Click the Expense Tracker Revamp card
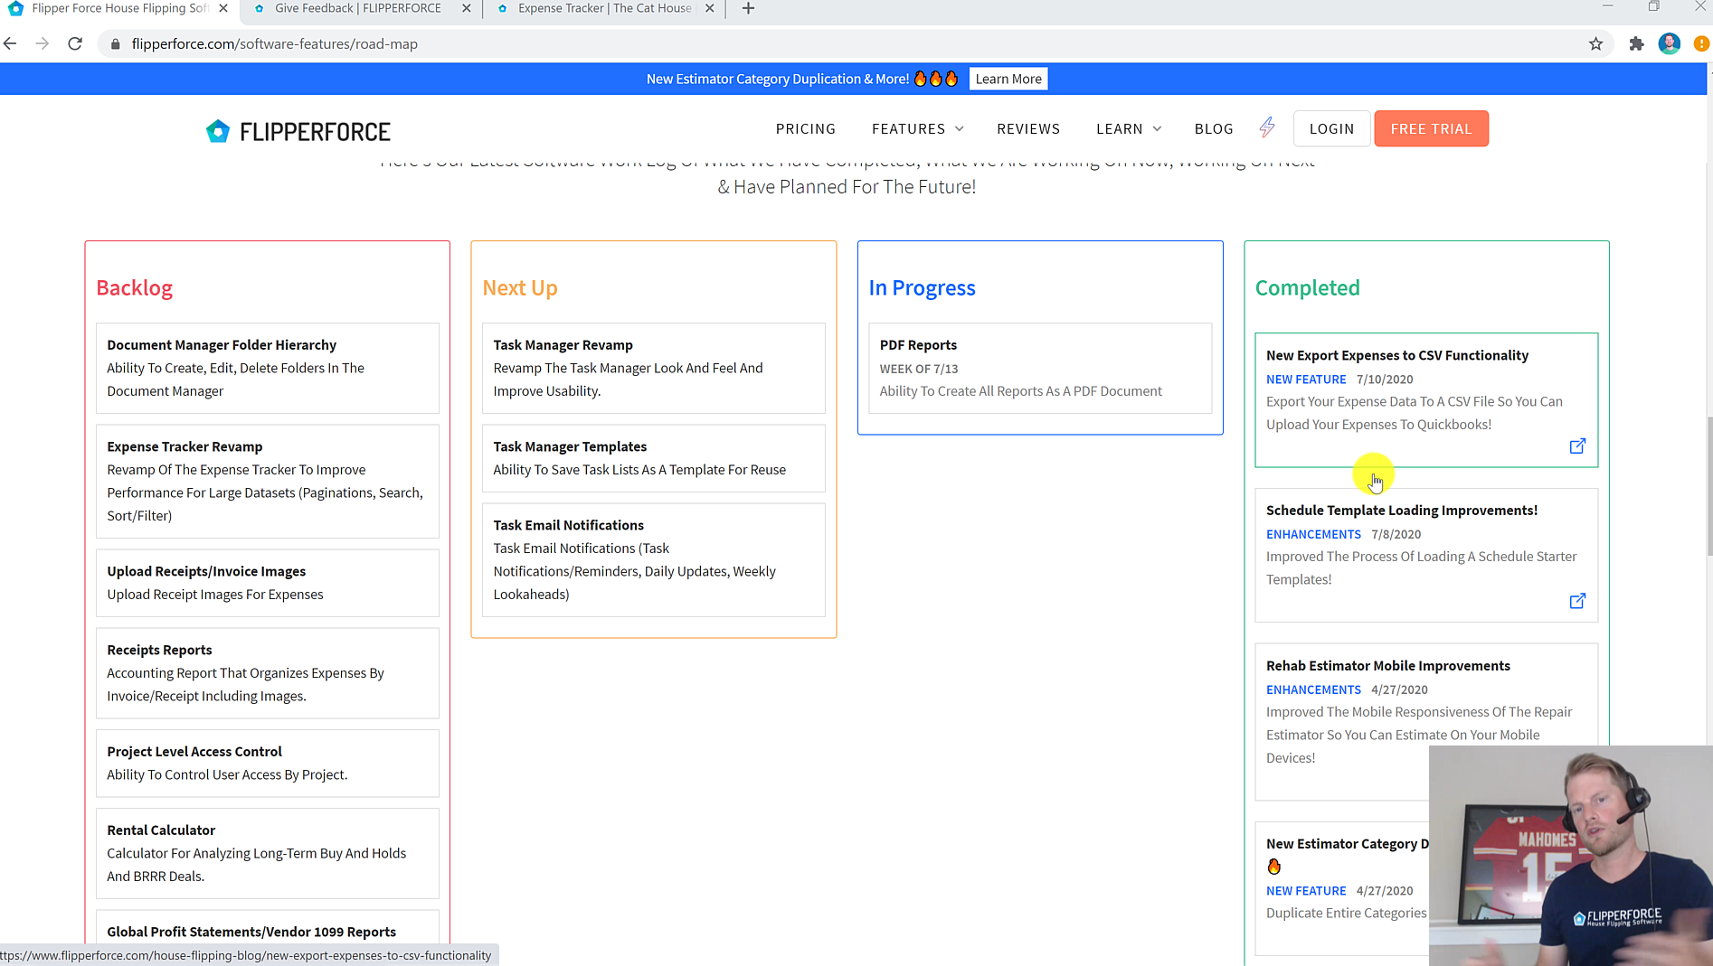Screen dimensions: 1713x966 pyautogui.click(x=267, y=481)
